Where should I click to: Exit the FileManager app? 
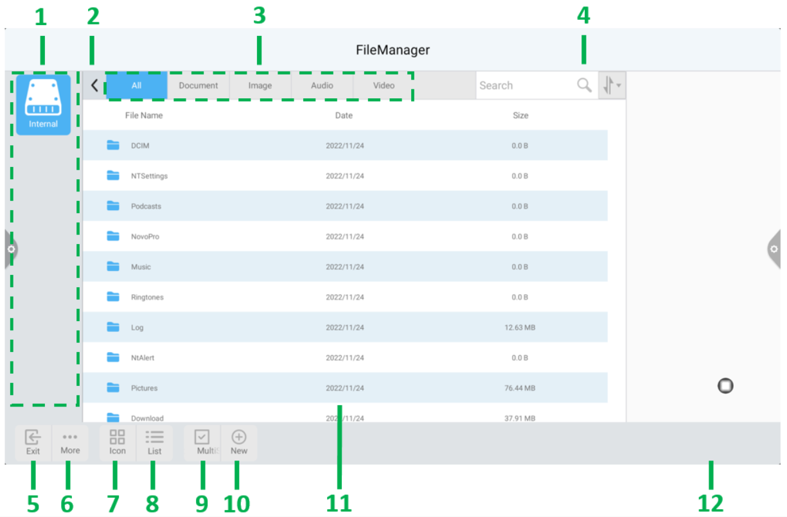pos(33,443)
